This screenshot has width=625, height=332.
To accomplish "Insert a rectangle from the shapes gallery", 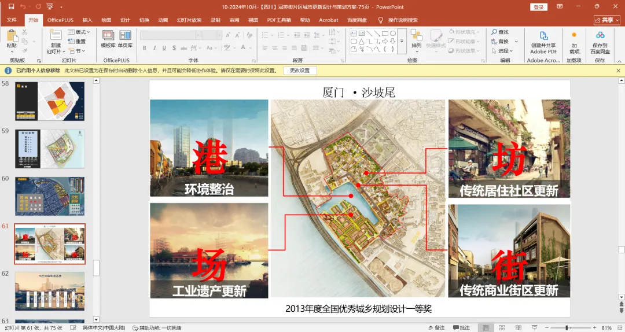I will [385, 34].
